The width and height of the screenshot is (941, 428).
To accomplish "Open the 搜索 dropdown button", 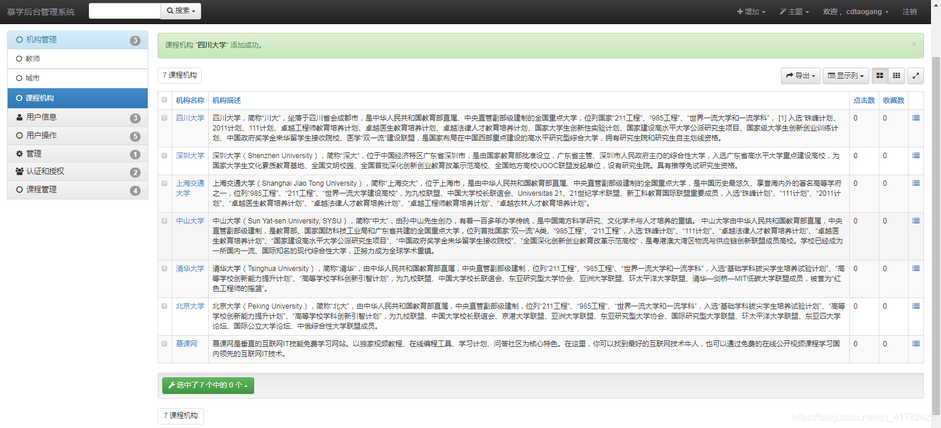I will (181, 11).
